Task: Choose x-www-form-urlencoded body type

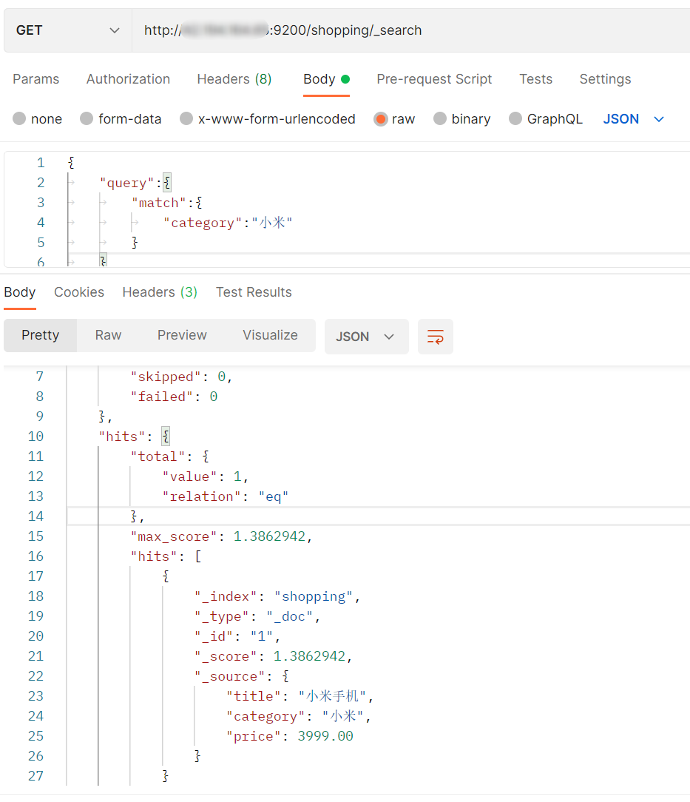Action: pos(186,119)
